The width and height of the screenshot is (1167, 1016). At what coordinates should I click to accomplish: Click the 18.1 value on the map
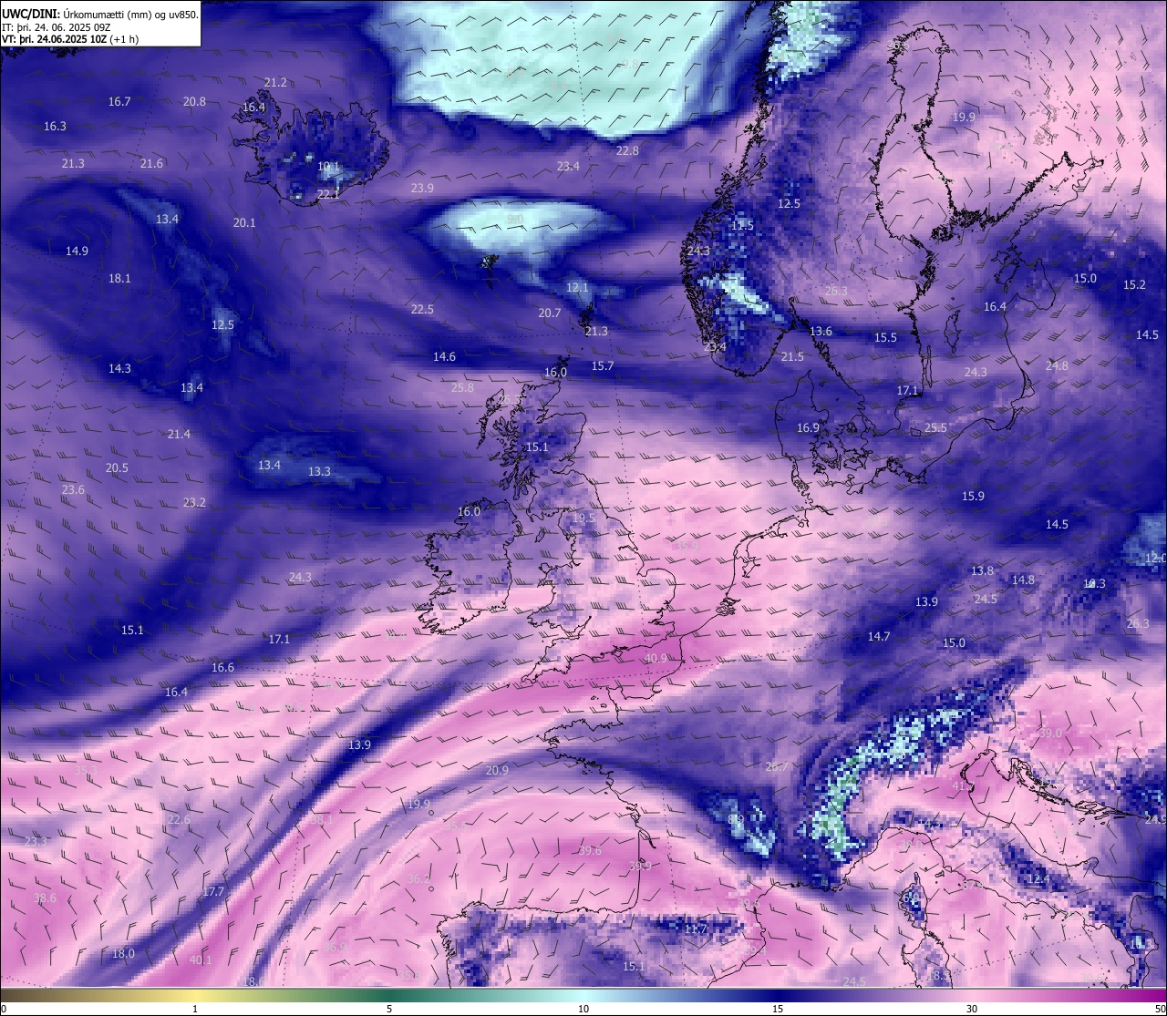[119, 278]
